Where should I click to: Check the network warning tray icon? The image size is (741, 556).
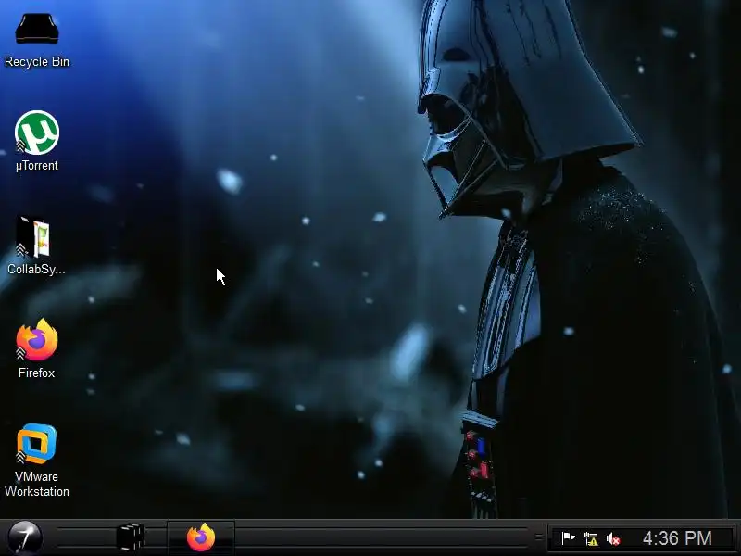tap(591, 538)
